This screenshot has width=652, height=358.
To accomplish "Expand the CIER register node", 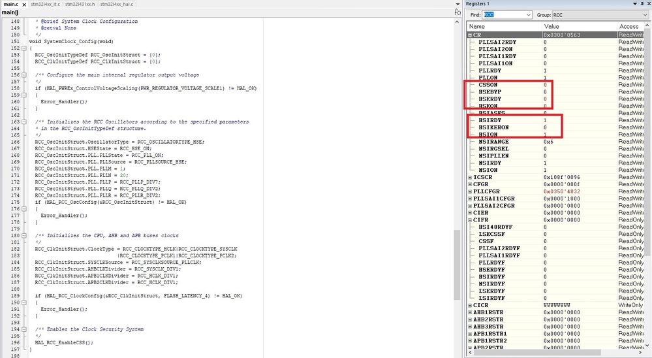I will click(x=470, y=213).
